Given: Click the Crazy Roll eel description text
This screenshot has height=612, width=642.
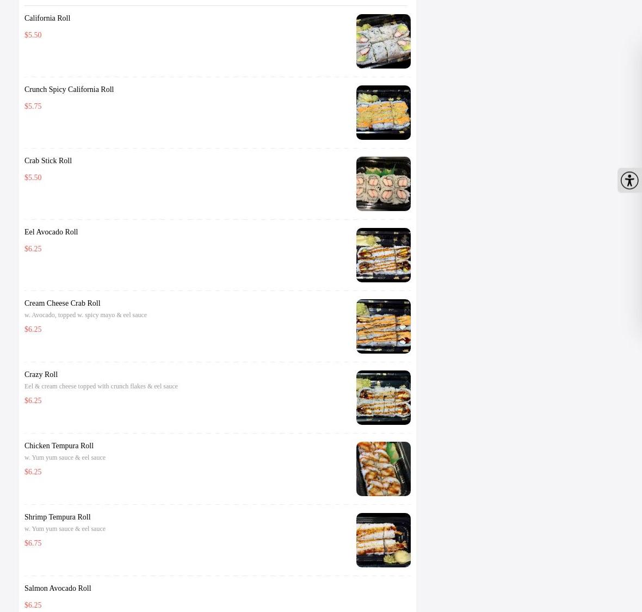Looking at the screenshot, I should tap(101, 386).
